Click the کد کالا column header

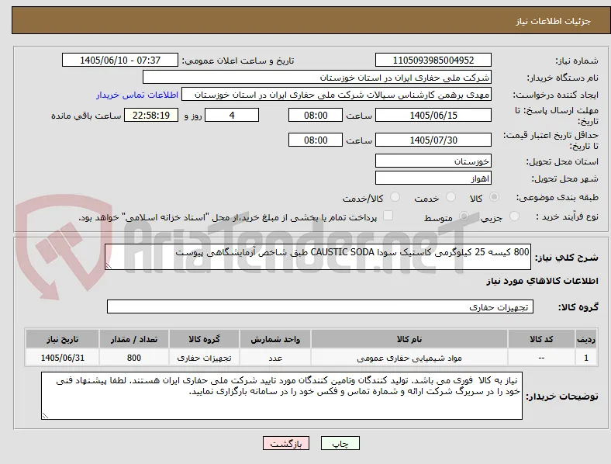pos(541,339)
